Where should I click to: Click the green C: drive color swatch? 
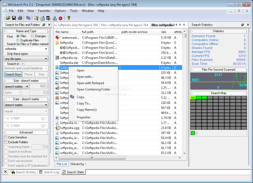point(193,133)
